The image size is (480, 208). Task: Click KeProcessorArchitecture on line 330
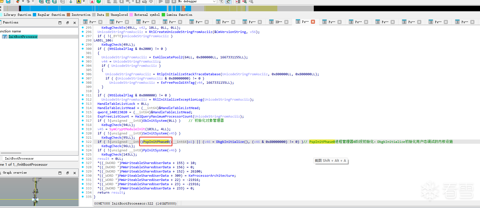211,176
